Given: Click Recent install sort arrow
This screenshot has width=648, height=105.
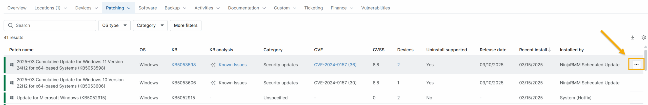Looking at the screenshot, I should click(x=550, y=50).
